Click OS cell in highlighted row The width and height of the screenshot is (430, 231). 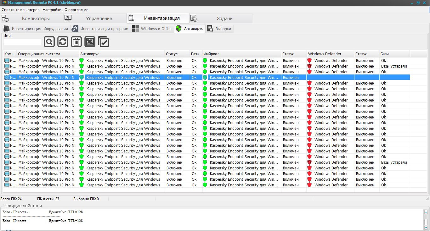point(48,77)
